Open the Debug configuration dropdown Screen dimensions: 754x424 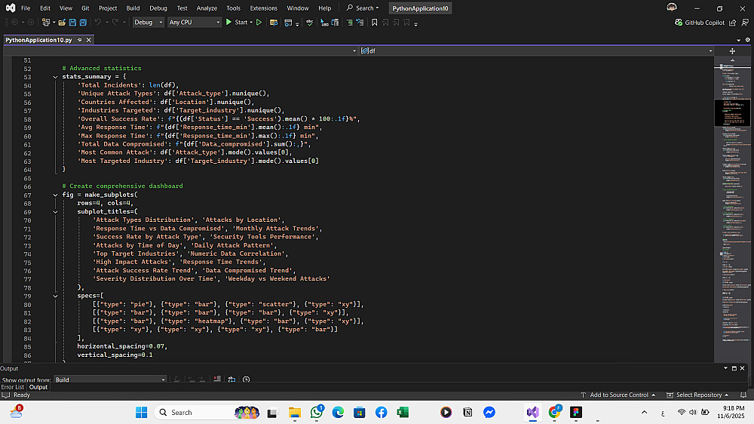point(148,23)
